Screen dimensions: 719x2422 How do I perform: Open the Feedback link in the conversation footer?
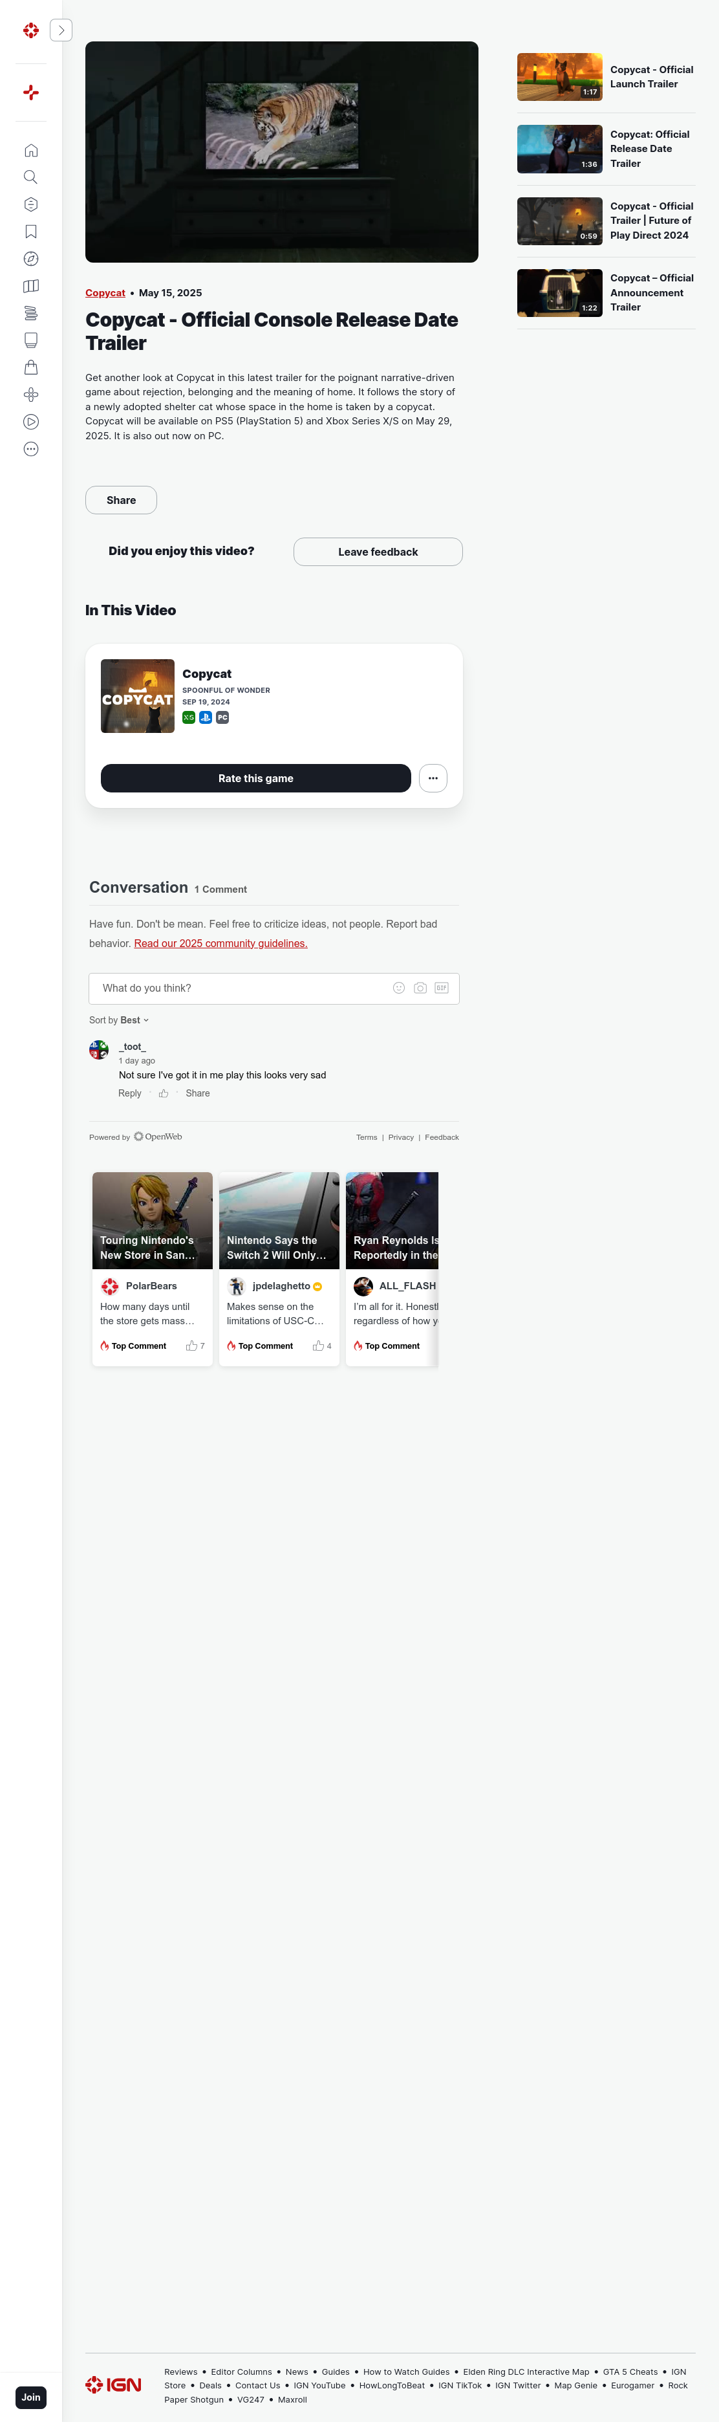click(442, 1138)
